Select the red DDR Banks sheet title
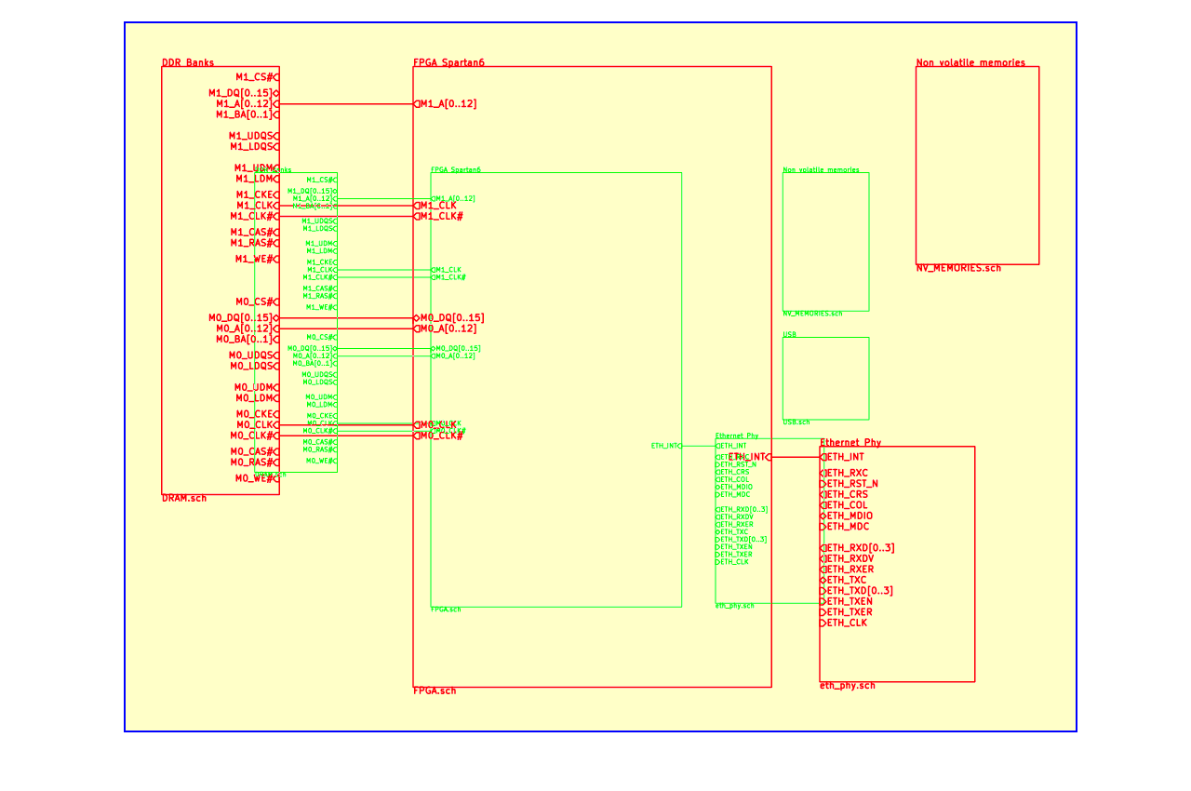The height and width of the screenshot is (791, 1191). click(188, 62)
